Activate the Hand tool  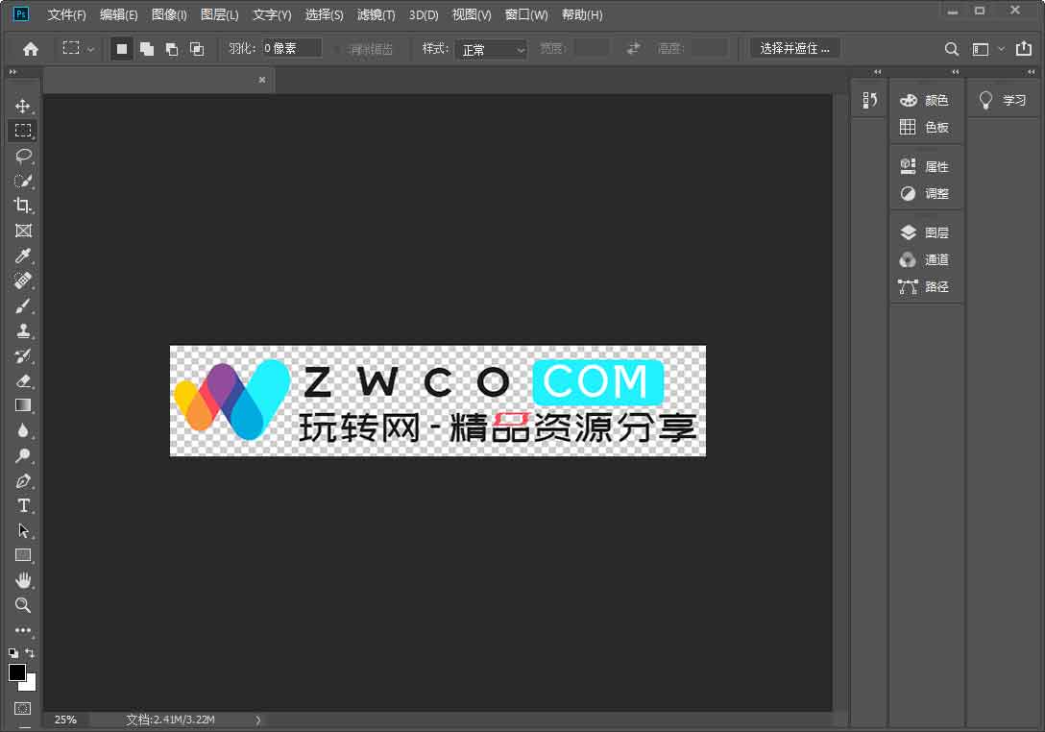point(23,580)
